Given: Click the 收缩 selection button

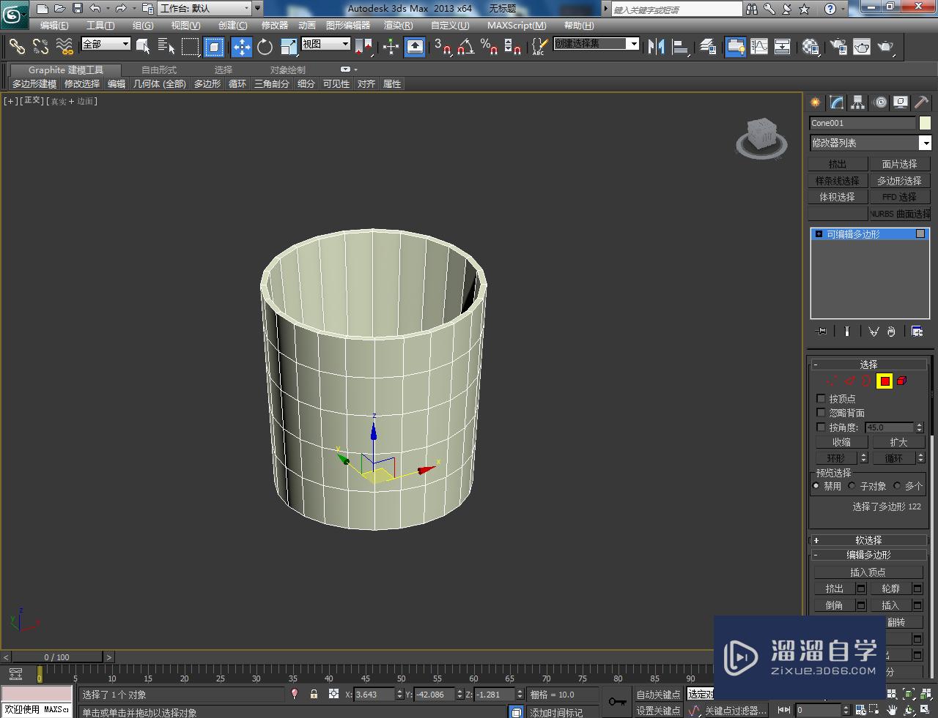Looking at the screenshot, I should tap(841, 442).
